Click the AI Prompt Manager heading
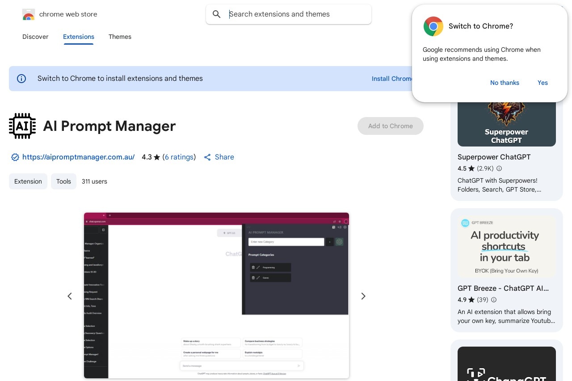The image size is (572, 381). pos(109,126)
